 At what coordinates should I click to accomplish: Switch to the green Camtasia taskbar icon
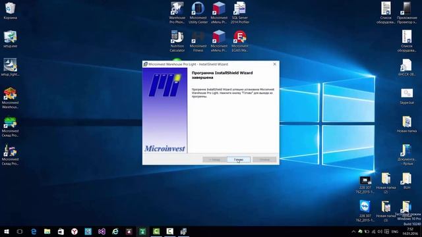point(156,232)
